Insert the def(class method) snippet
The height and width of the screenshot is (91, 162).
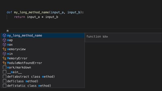[x=43, y=81]
